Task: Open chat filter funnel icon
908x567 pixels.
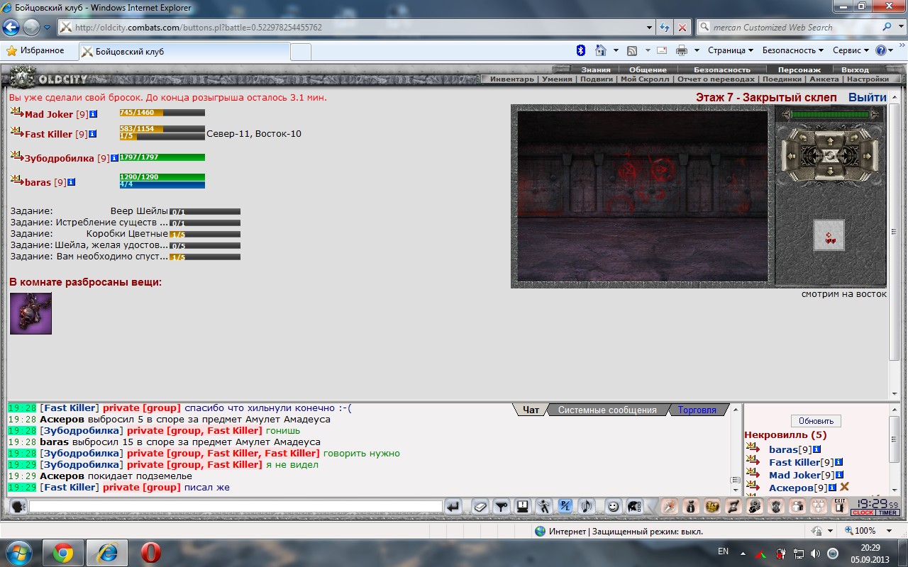Action: tap(502, 507)
